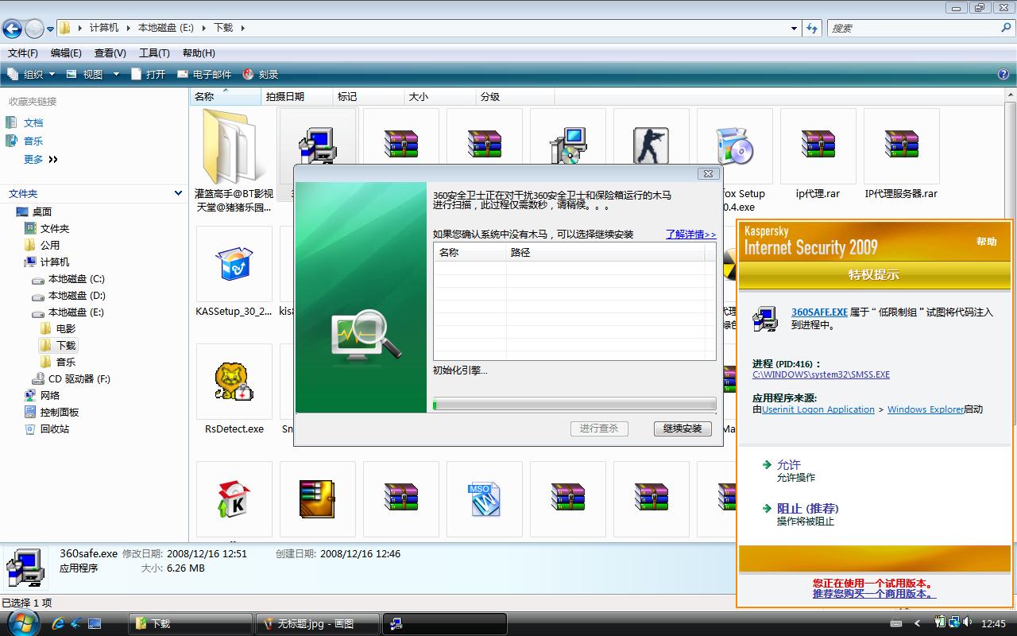Screen dimensions: 1017x636
Task: Select the Kaspersky updater K icon file
Action: pyautogui.click(x=234, y=498)
